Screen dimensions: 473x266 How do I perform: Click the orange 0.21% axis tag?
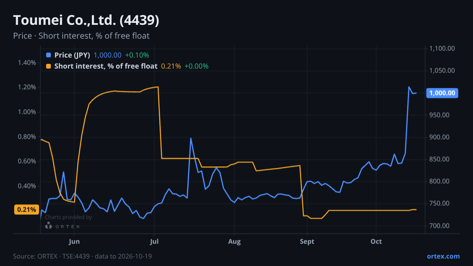tap(27, 210)
